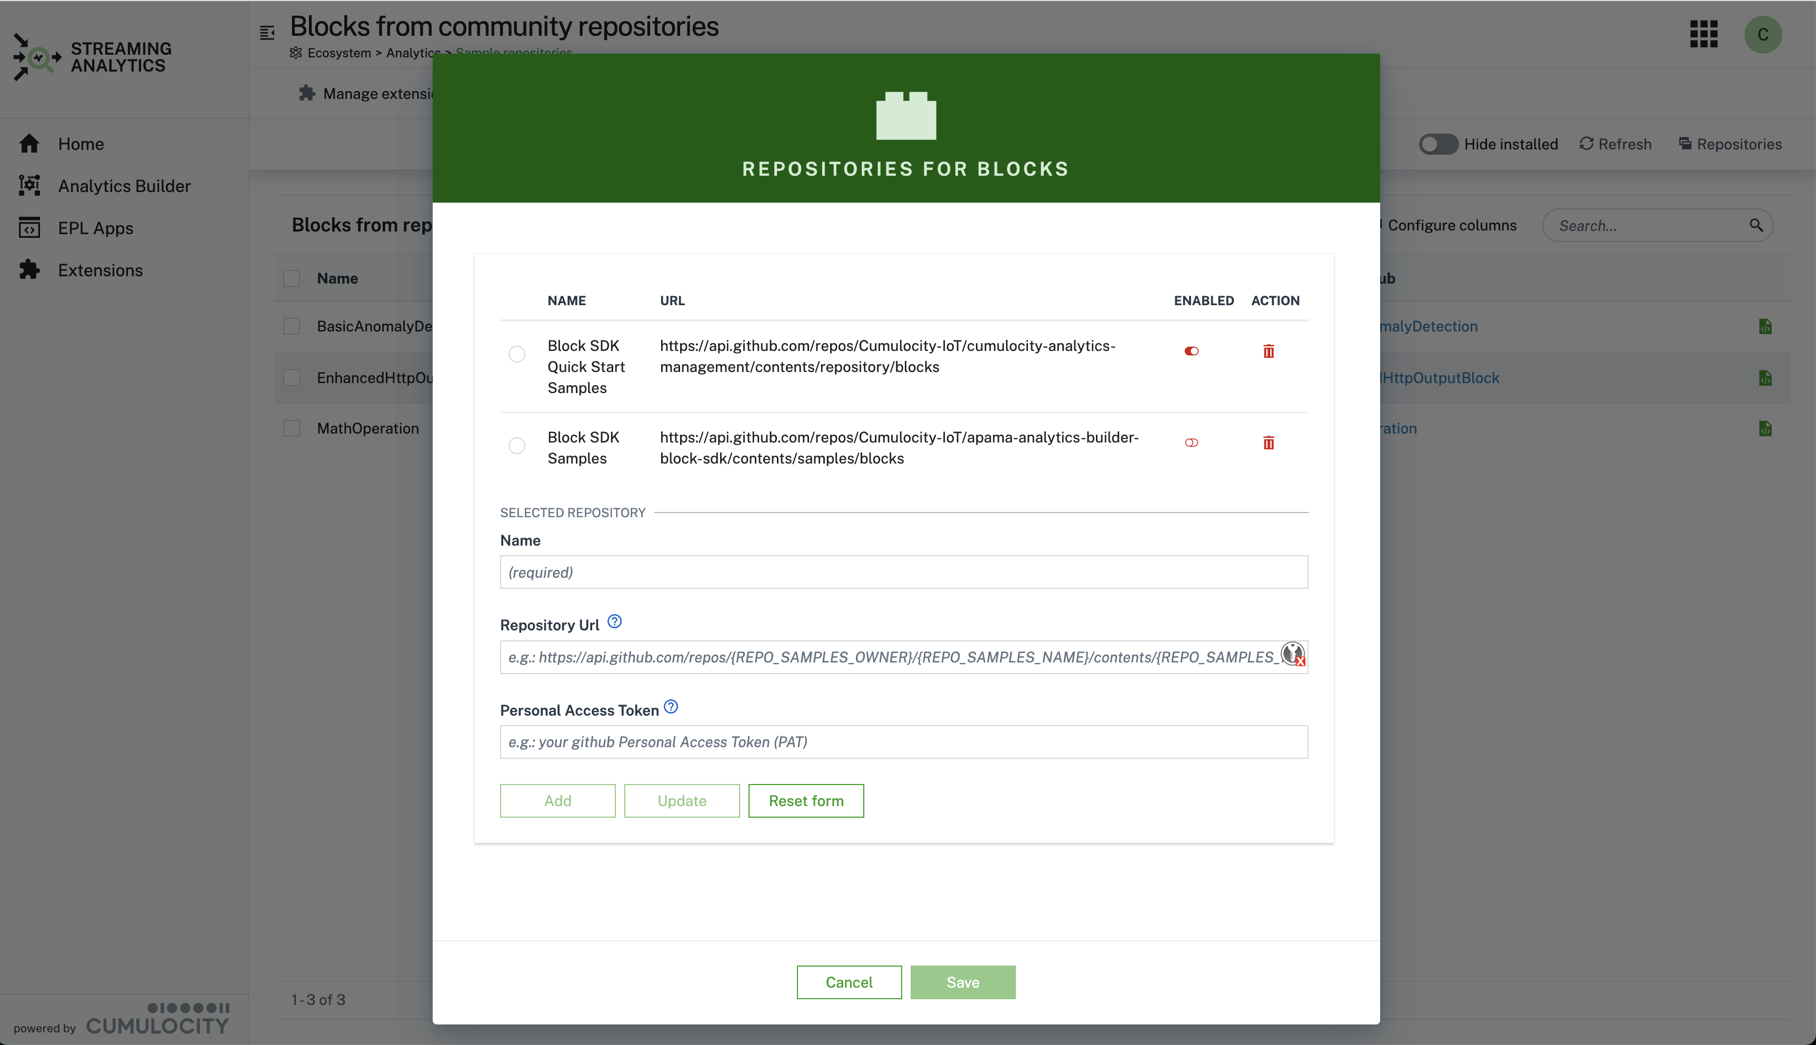
Task: Click Streaming Analytics logo
Action: pos(92,57)
